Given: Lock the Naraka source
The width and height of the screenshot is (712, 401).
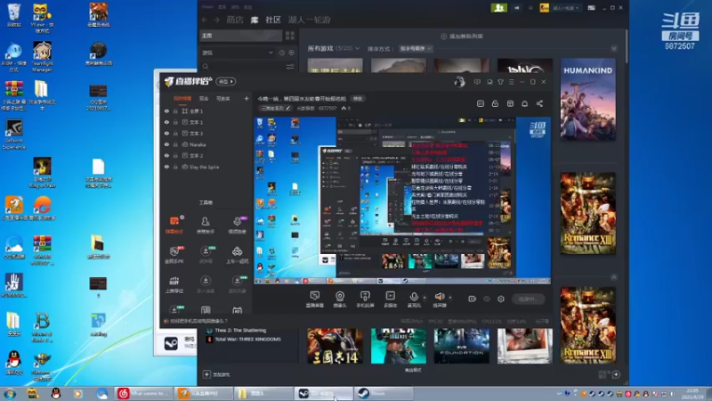Looking at the screenshot, I should tap(175, 144).
